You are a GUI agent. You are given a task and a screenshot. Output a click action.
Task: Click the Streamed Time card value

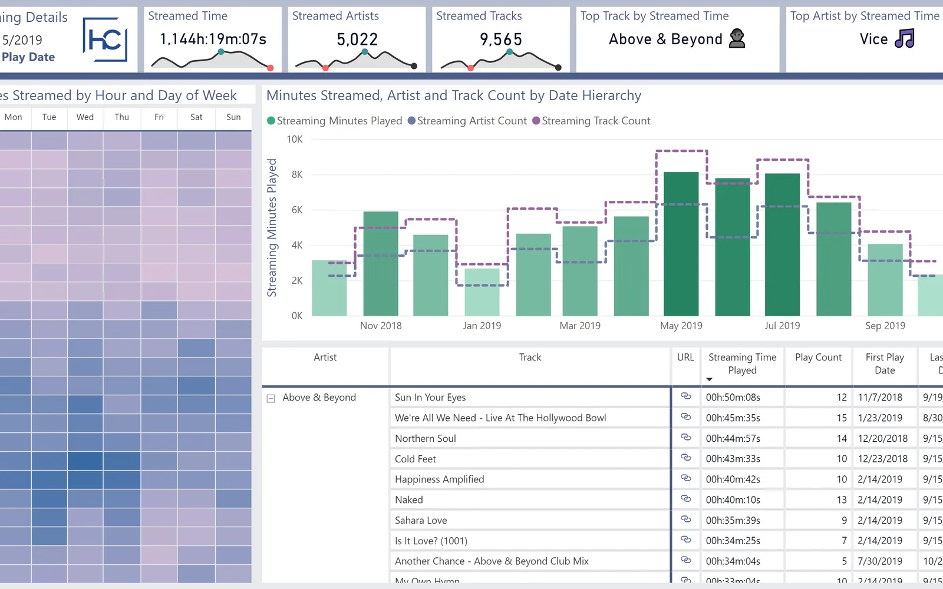tap(213, 39)
